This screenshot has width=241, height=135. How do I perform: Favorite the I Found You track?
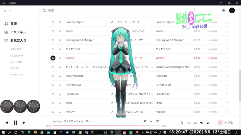60,94
